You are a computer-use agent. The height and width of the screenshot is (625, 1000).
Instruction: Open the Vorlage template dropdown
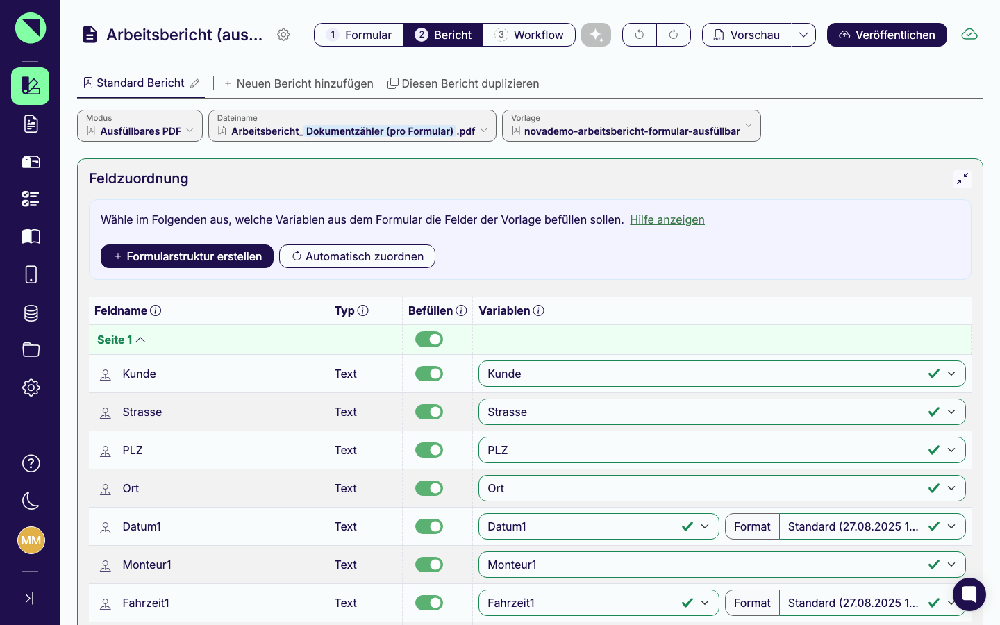[x=631, y=126]
